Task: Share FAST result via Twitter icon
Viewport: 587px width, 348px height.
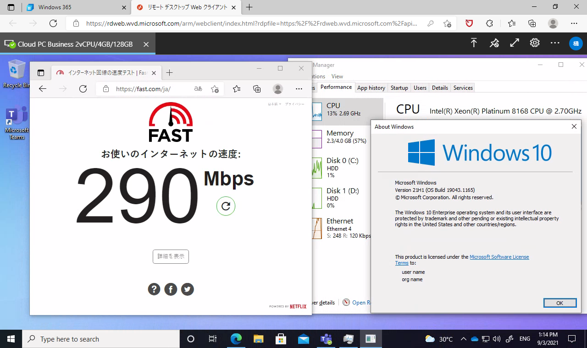Action: tap(187, 289)
